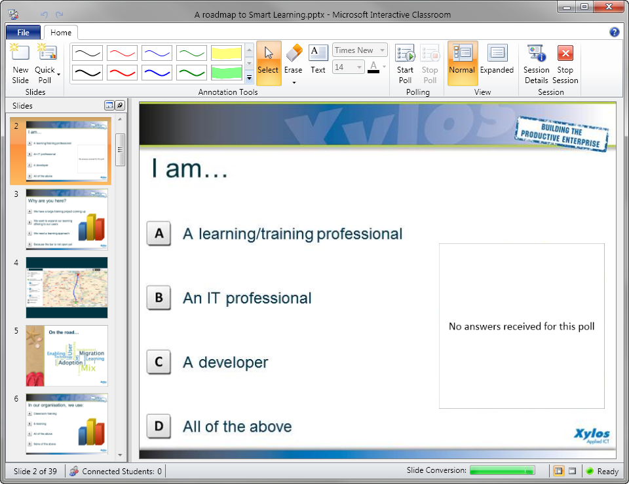This screenshot has height=484, width=629.
Task: Switch to Expanded view
Action: coord(497,60)
